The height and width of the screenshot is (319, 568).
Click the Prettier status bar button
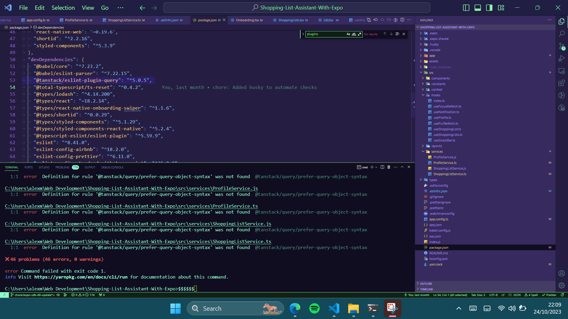[549, 295]
